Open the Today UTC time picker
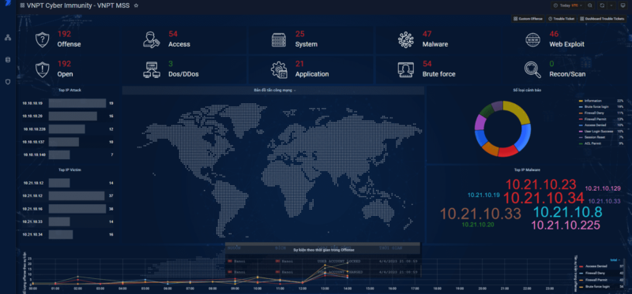The height and width of the screenshot is (294, 632). click(x=567, y=6)
